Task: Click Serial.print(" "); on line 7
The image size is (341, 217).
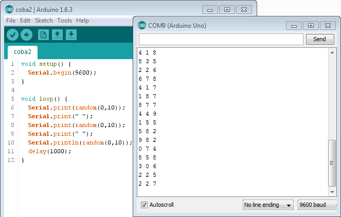Action: pyautogui.click(x=60, y=117)
